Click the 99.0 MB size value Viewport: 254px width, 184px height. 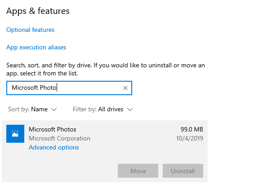(x=192, y=129)
